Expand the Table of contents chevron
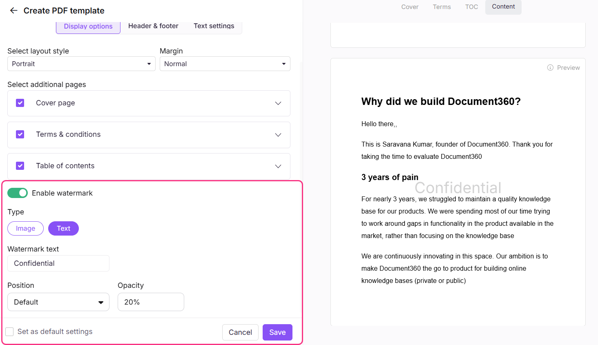This screenshot has height=345, width=598. (x=278, y=166)
